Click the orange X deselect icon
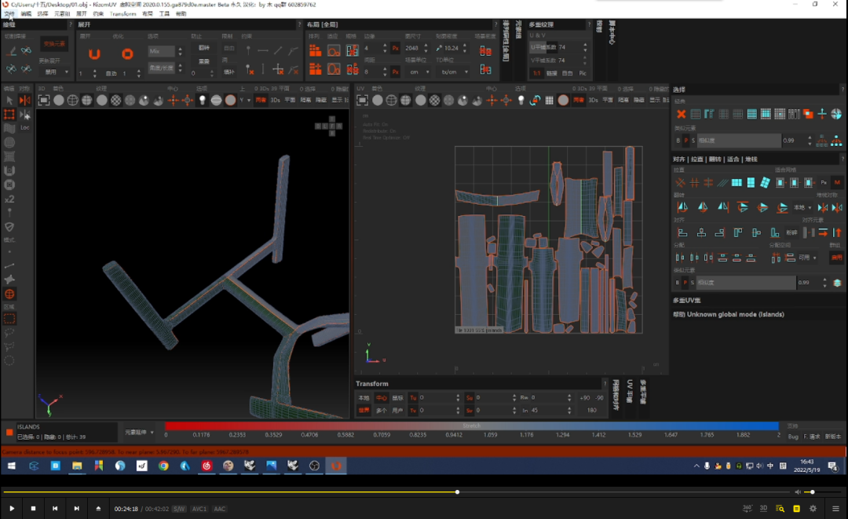Screen dimensions: 848x519 coord(681,114)
